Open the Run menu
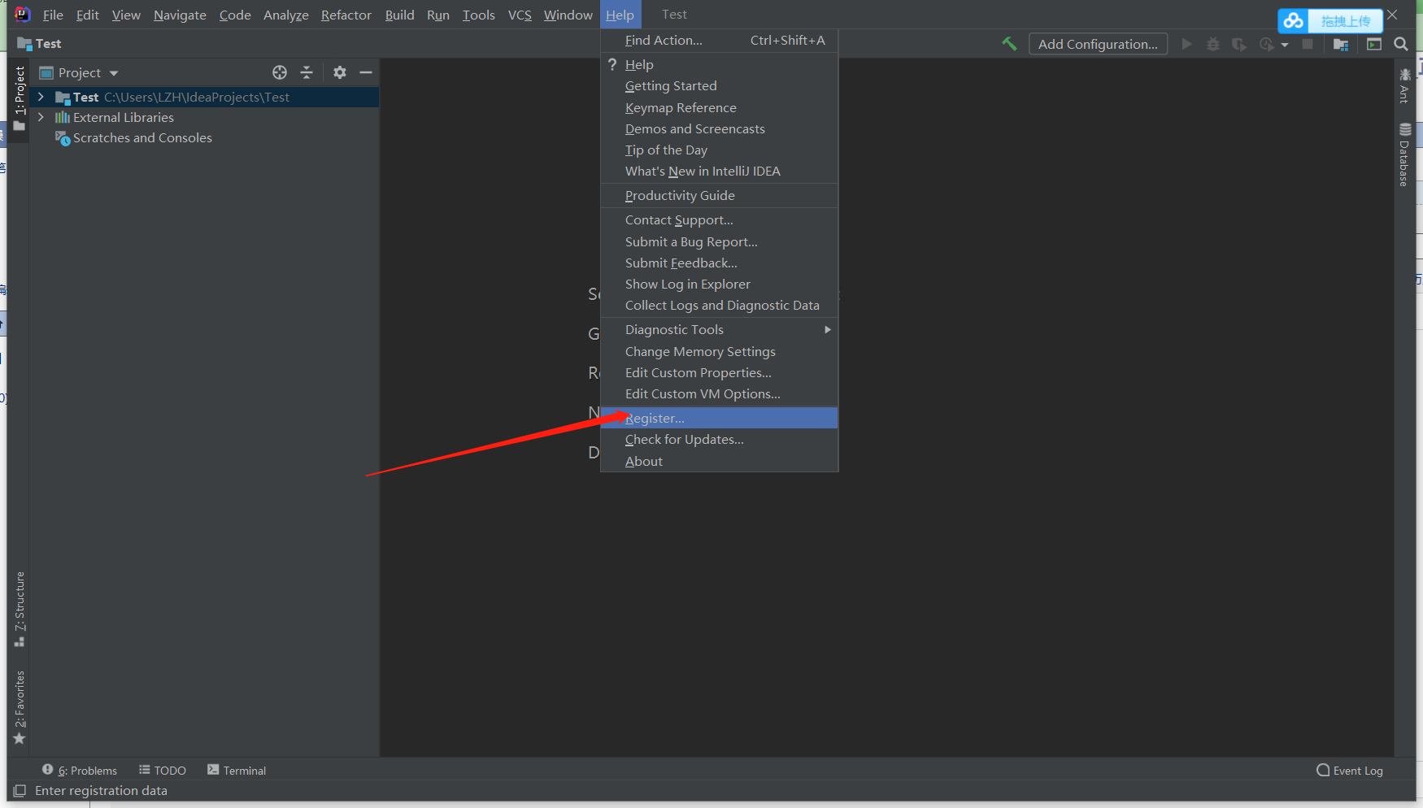Screen dimensions: 1423x808 pos(438,15)
